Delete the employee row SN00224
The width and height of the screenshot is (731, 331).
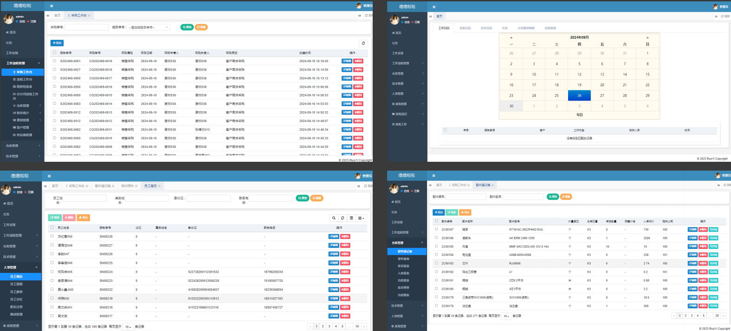click(345, 272)
